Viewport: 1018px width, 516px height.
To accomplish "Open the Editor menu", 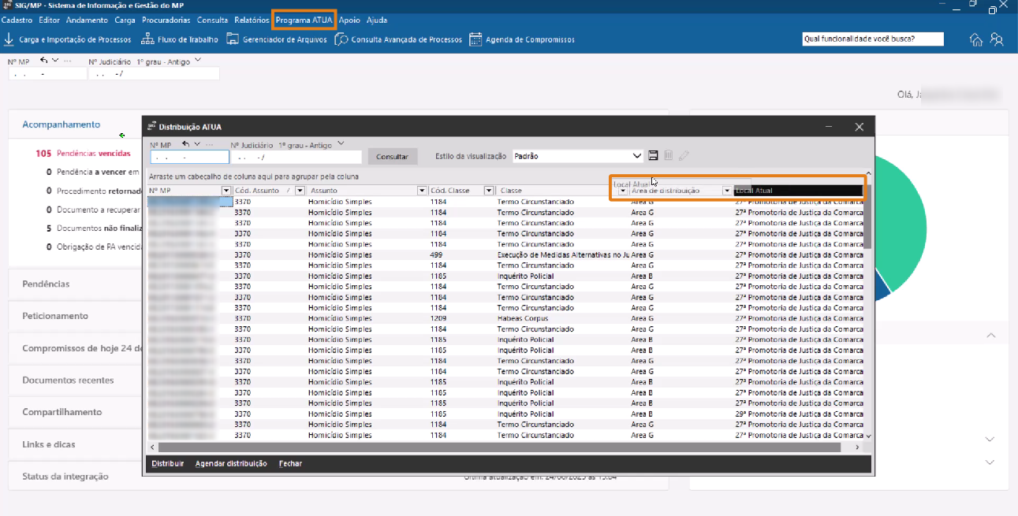I will click(49, 20).
